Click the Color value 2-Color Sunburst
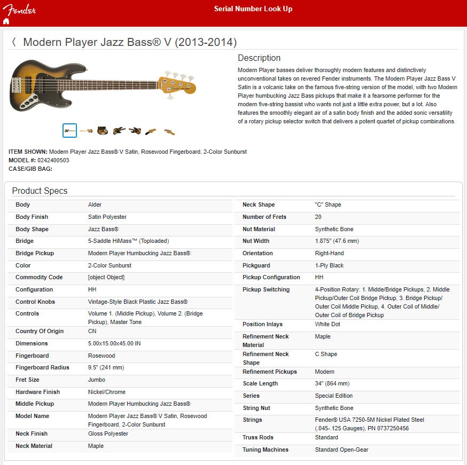Viewport: 467px width, 465px height. click(x=110, y=265)
